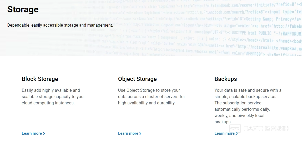Select the Backups heading
Screen dimensions: 302x150
tap(225, 79)
